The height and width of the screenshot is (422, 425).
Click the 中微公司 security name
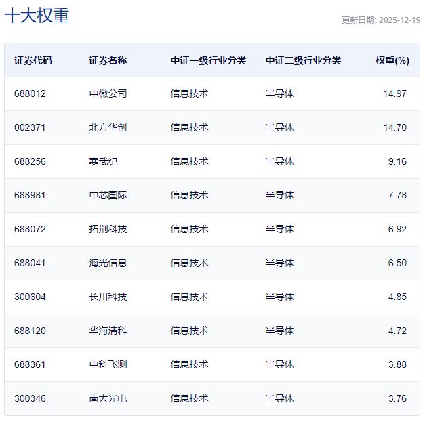pyautogui.click(x=108, y=93)
